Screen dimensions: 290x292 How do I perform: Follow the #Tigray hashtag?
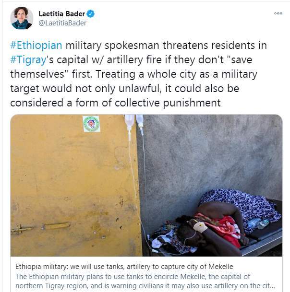pyautogui.click(x=28, y=60)
